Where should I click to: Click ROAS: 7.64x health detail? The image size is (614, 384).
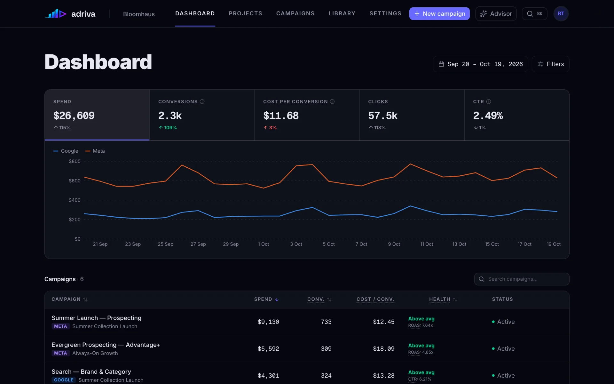[421, 325]
